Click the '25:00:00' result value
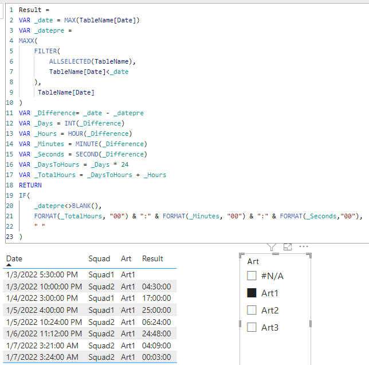369x365 pixels. pos(156,310)
